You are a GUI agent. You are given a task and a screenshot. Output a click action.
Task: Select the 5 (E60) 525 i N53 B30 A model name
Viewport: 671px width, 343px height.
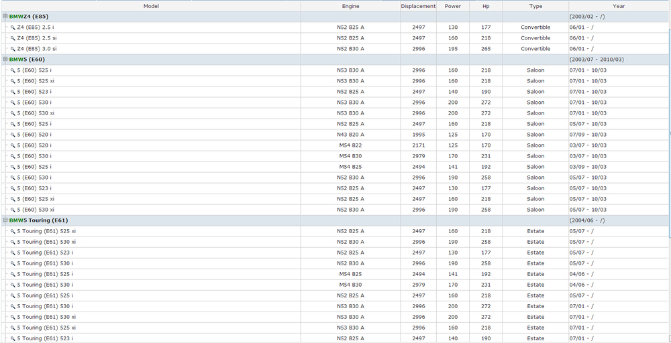[x=34, y=70]
